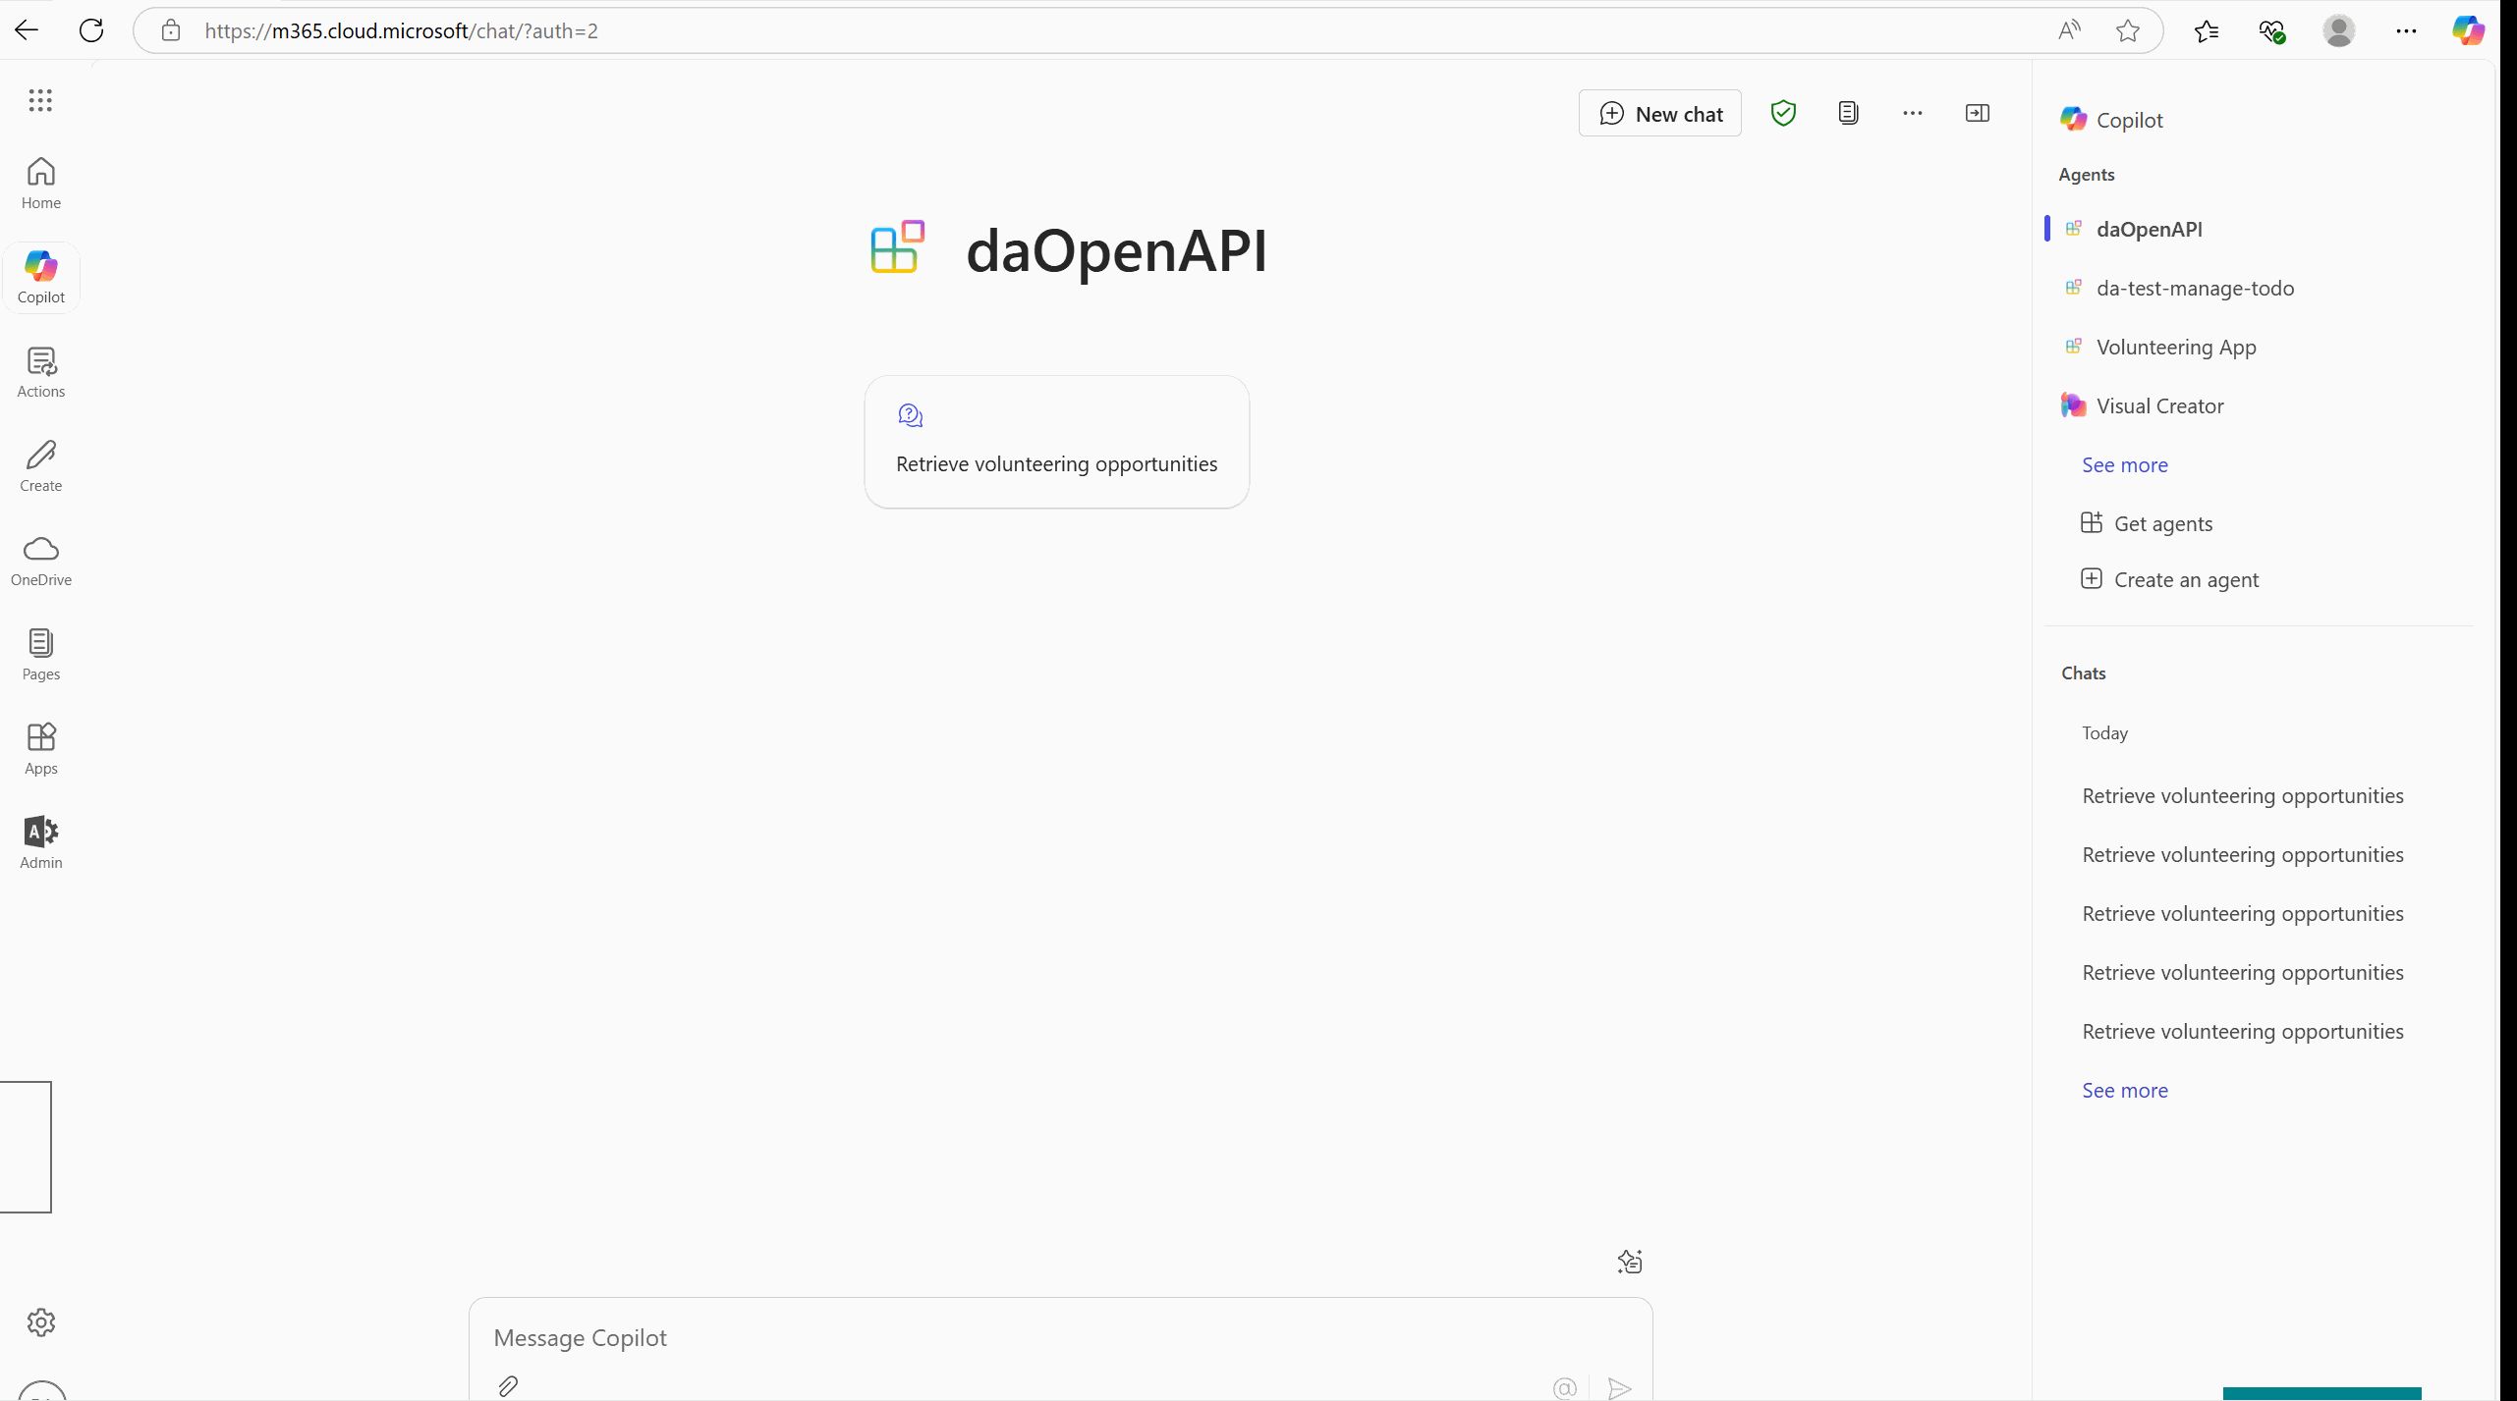Open the app launcher grid icon
The height and width of the screenshot is (1401, 2517).
click(x=40, y=99)
